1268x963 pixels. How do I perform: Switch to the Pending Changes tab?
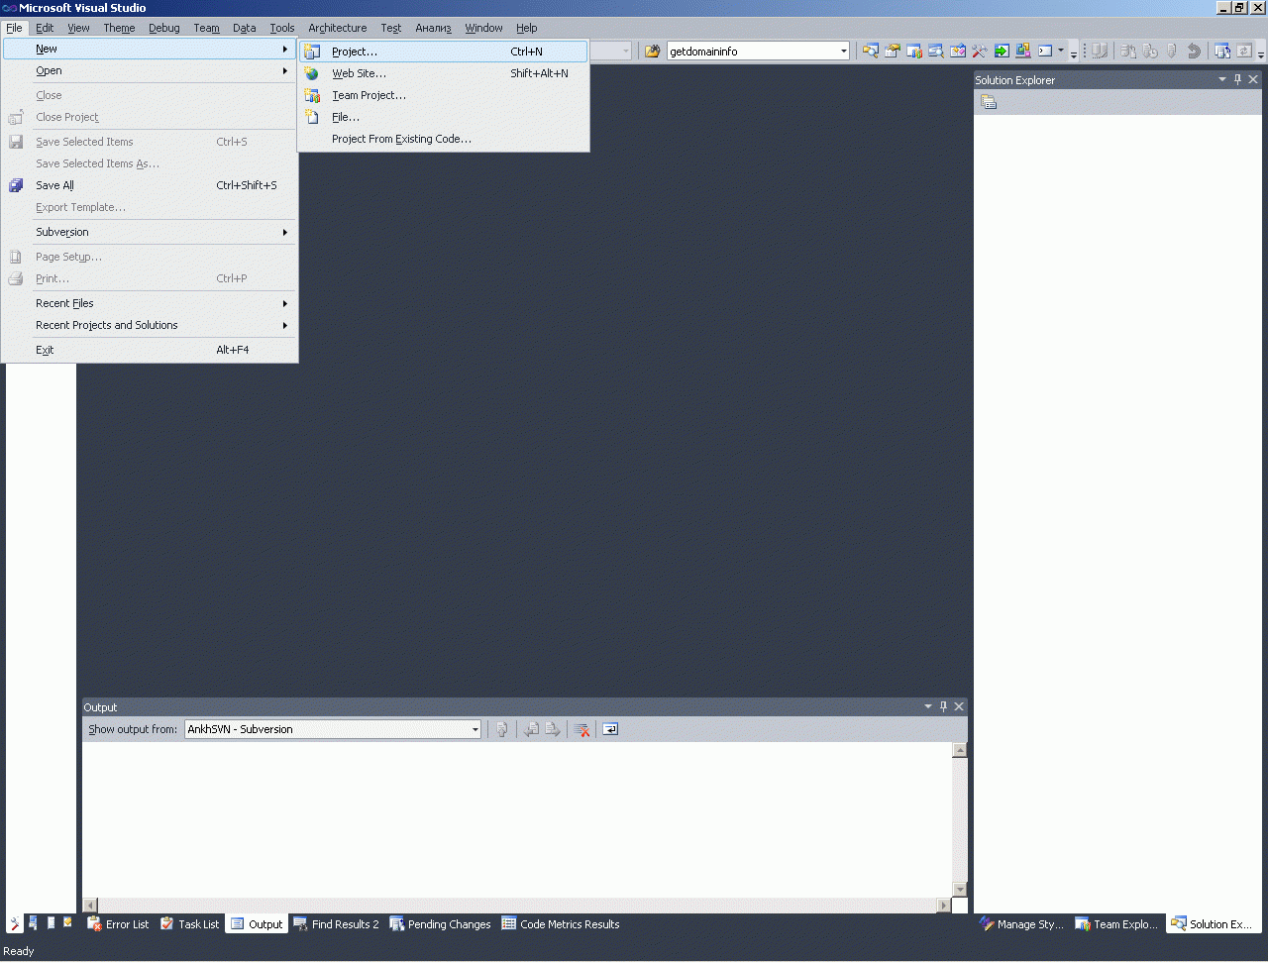(440, 924)
